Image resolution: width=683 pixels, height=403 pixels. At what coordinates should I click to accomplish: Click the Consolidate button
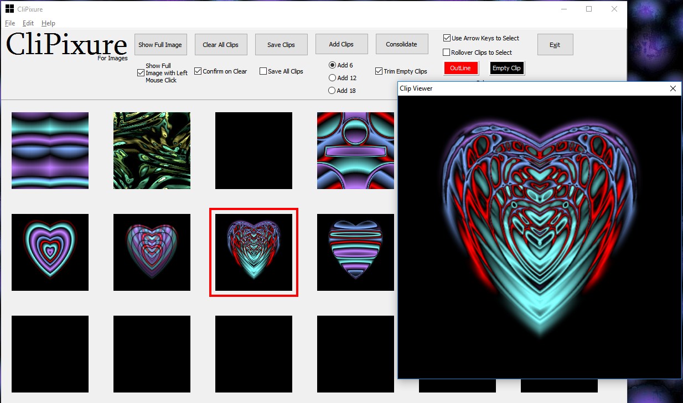pos(402,44)
